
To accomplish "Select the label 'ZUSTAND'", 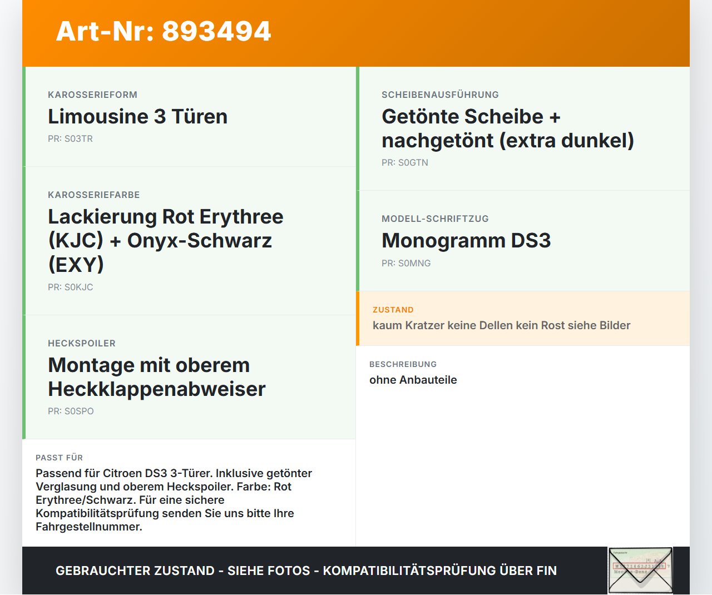I will tap(393, 310).
